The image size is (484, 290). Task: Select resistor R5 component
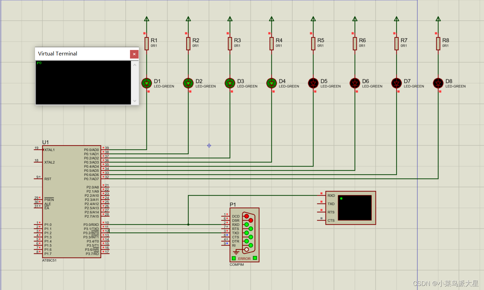click(x=313, y=43)
